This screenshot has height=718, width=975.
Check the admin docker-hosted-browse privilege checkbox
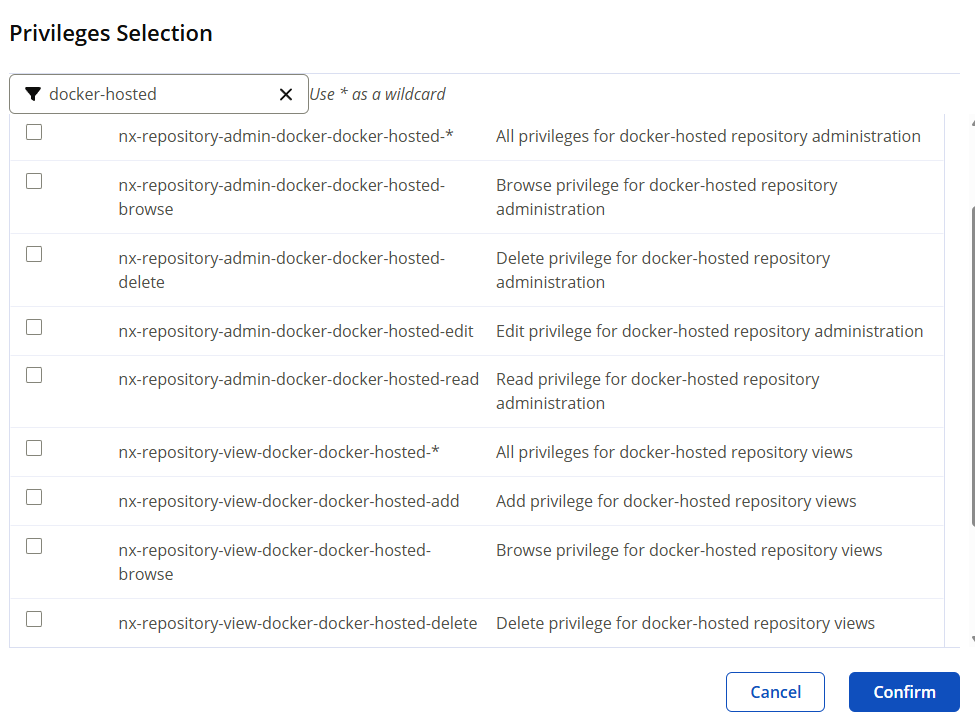pos(34,181)
